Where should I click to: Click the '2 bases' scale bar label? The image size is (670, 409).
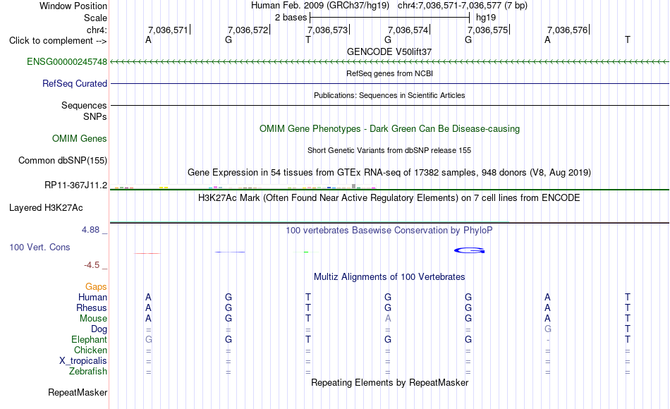291,18
